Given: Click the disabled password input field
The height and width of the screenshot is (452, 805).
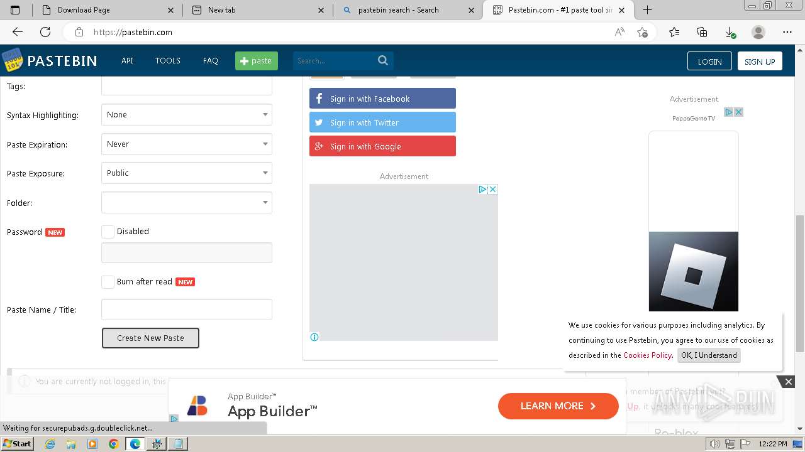Looking at the screenshot, I should pos(187,252).
